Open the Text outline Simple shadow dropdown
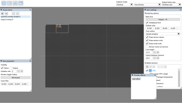Image resolution: width=182 pixels, height=103 pixels. (163, 34)
